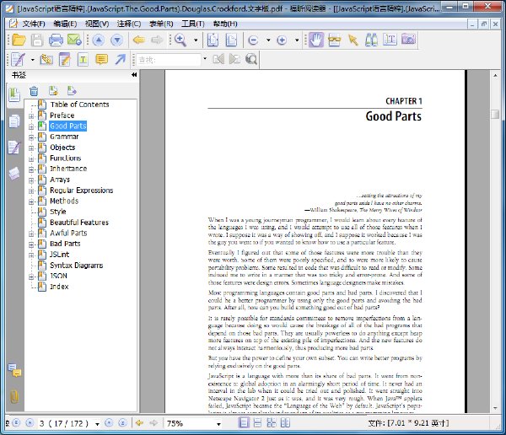Select the Arrays bookmark
Viewport: 506px width, 435px height.
60,180
